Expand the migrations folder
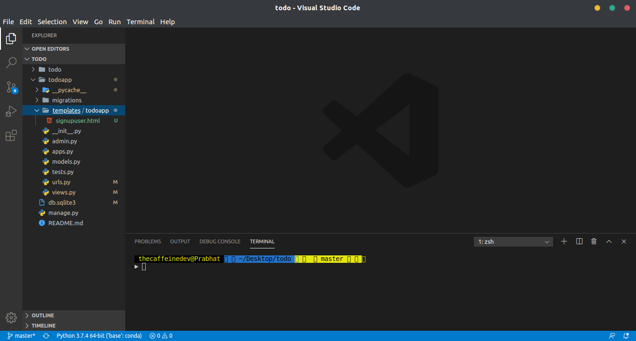Screen dimensions: 636x341 pyautogui.click(x=67, y=100)
